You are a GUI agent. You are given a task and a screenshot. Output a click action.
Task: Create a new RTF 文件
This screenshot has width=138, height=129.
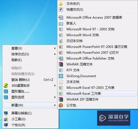tap(97, 70)
